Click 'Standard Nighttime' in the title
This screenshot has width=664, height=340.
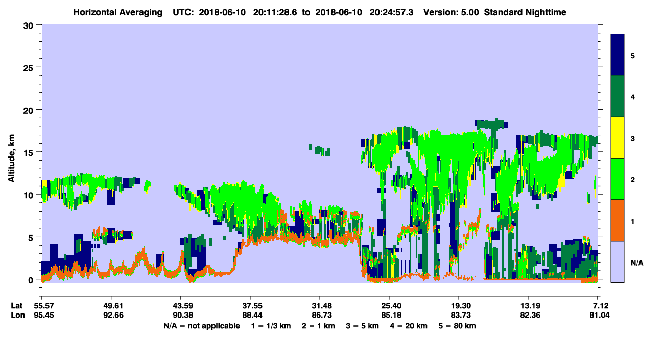pos(524,12)
